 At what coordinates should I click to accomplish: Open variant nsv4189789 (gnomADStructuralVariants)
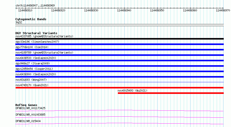44,53
